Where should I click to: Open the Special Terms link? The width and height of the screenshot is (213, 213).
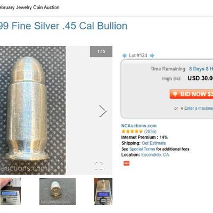tap(142, 149)
